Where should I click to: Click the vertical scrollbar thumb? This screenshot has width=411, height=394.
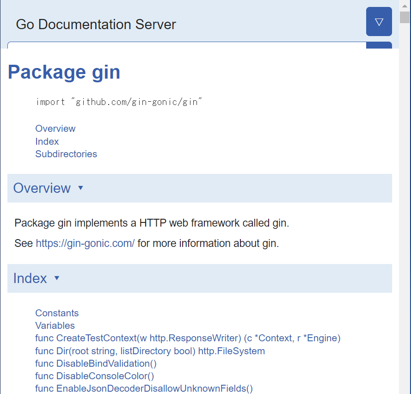[405, 17]
